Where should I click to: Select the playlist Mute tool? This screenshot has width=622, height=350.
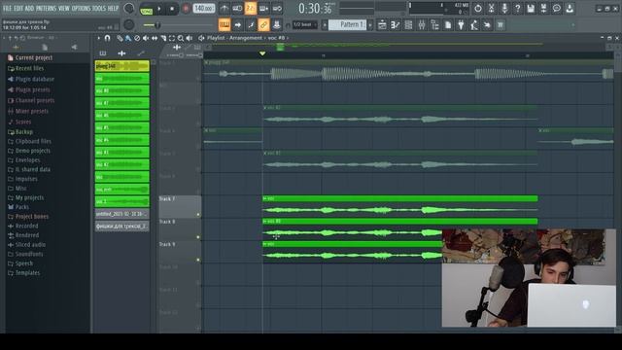coord(146,38)
